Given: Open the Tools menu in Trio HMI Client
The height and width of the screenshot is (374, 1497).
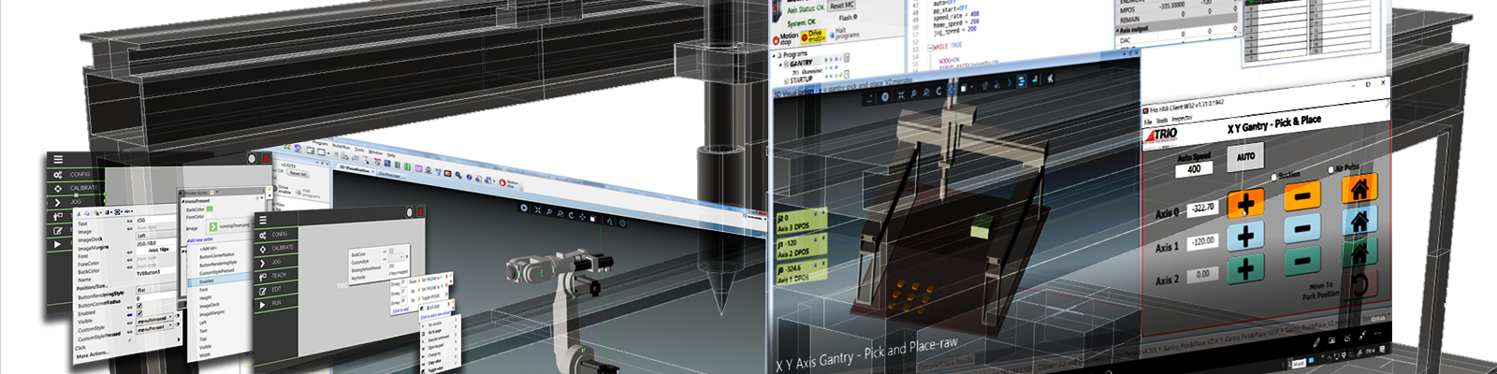Looking at the screenshot, I should tap(1161, 121).
